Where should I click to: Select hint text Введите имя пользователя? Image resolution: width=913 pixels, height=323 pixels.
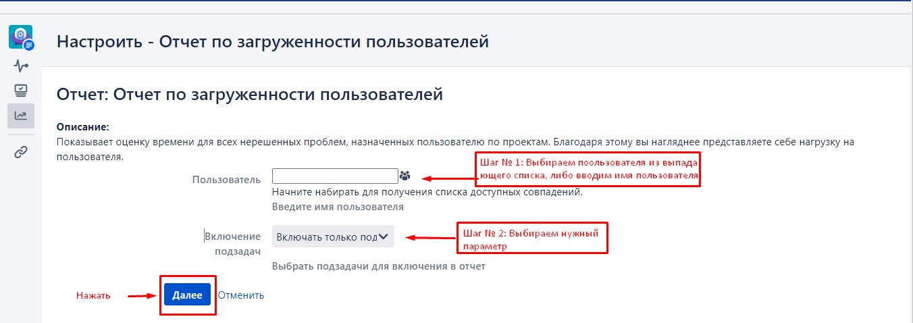[x=338, y=207]
